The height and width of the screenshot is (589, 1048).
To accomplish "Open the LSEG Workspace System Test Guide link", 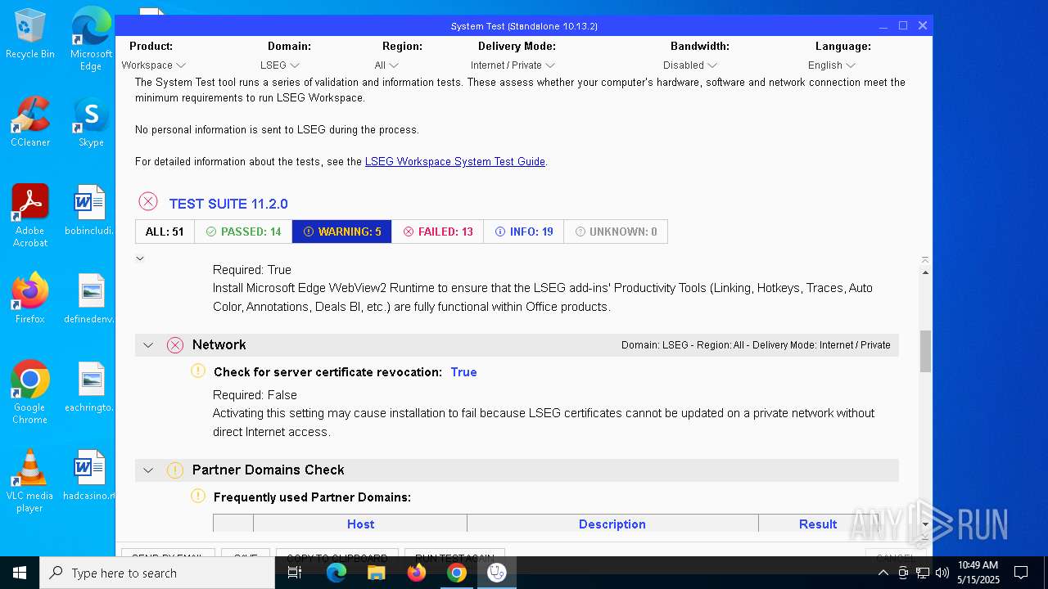I will coord(455,162).
